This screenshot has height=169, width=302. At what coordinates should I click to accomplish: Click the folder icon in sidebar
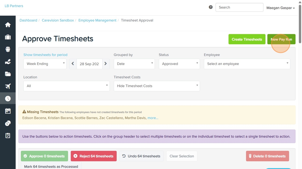click(8, 74)
